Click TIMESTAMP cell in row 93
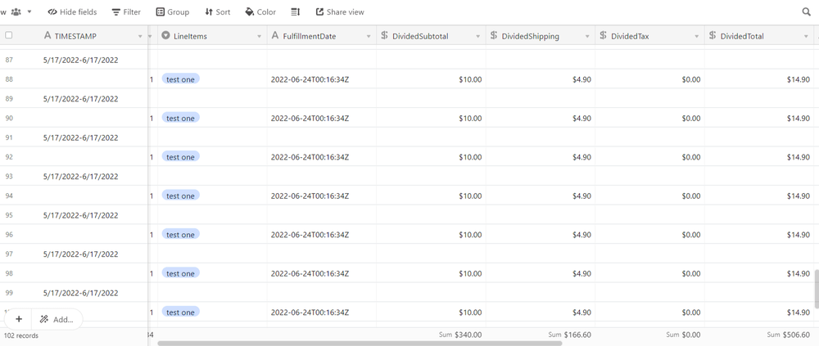The height and width of the screenshot is (346, 819). (93, 177)
